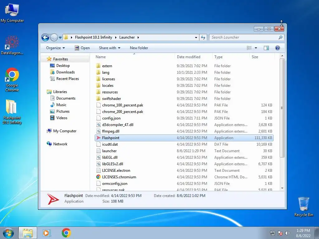Expand arrow after Flashpoint 10.1 Infinity breadcrumb
The image size is (319, 239).
pyautogui.click(x=116, y=37)
